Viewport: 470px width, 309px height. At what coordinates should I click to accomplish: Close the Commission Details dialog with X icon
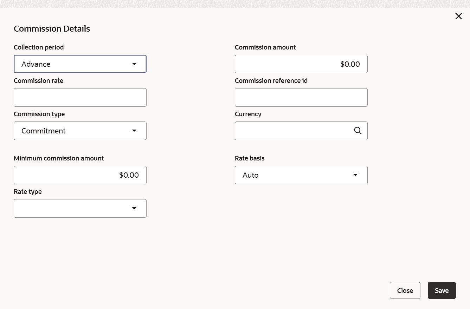click(x=458, y=16)
